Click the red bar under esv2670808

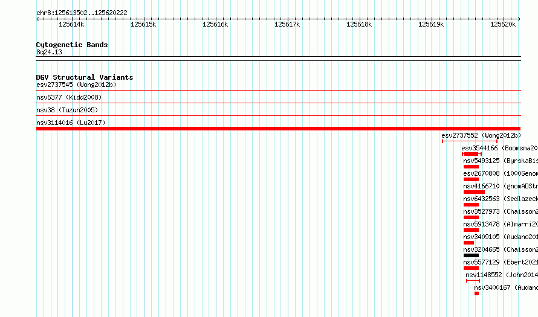point(471,179)
